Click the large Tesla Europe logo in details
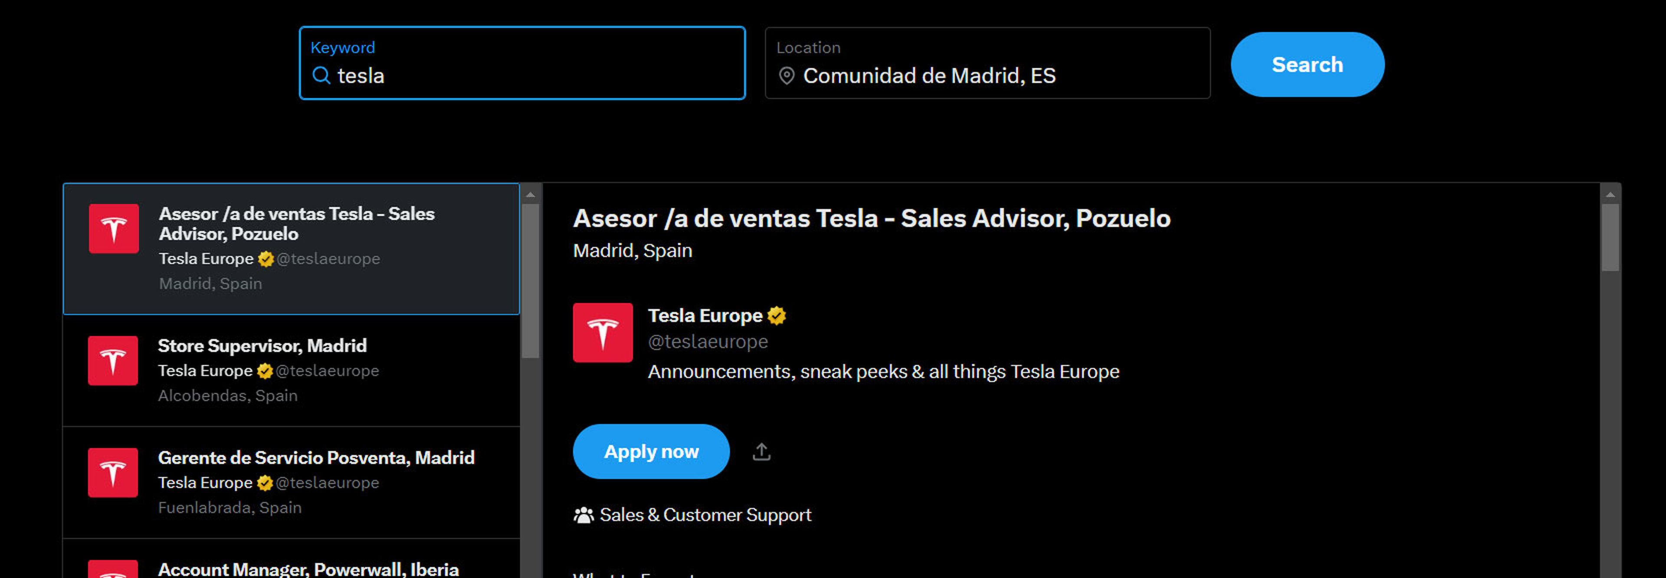The image size is (1666, 578). point(602,333)
